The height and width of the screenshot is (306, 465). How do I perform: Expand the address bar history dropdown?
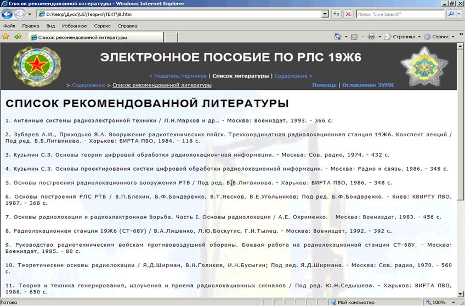click(x=326, y=14)
